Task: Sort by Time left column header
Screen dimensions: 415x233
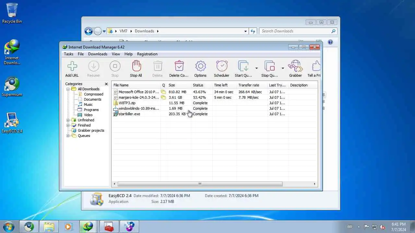Action: (x=224, y=85)
